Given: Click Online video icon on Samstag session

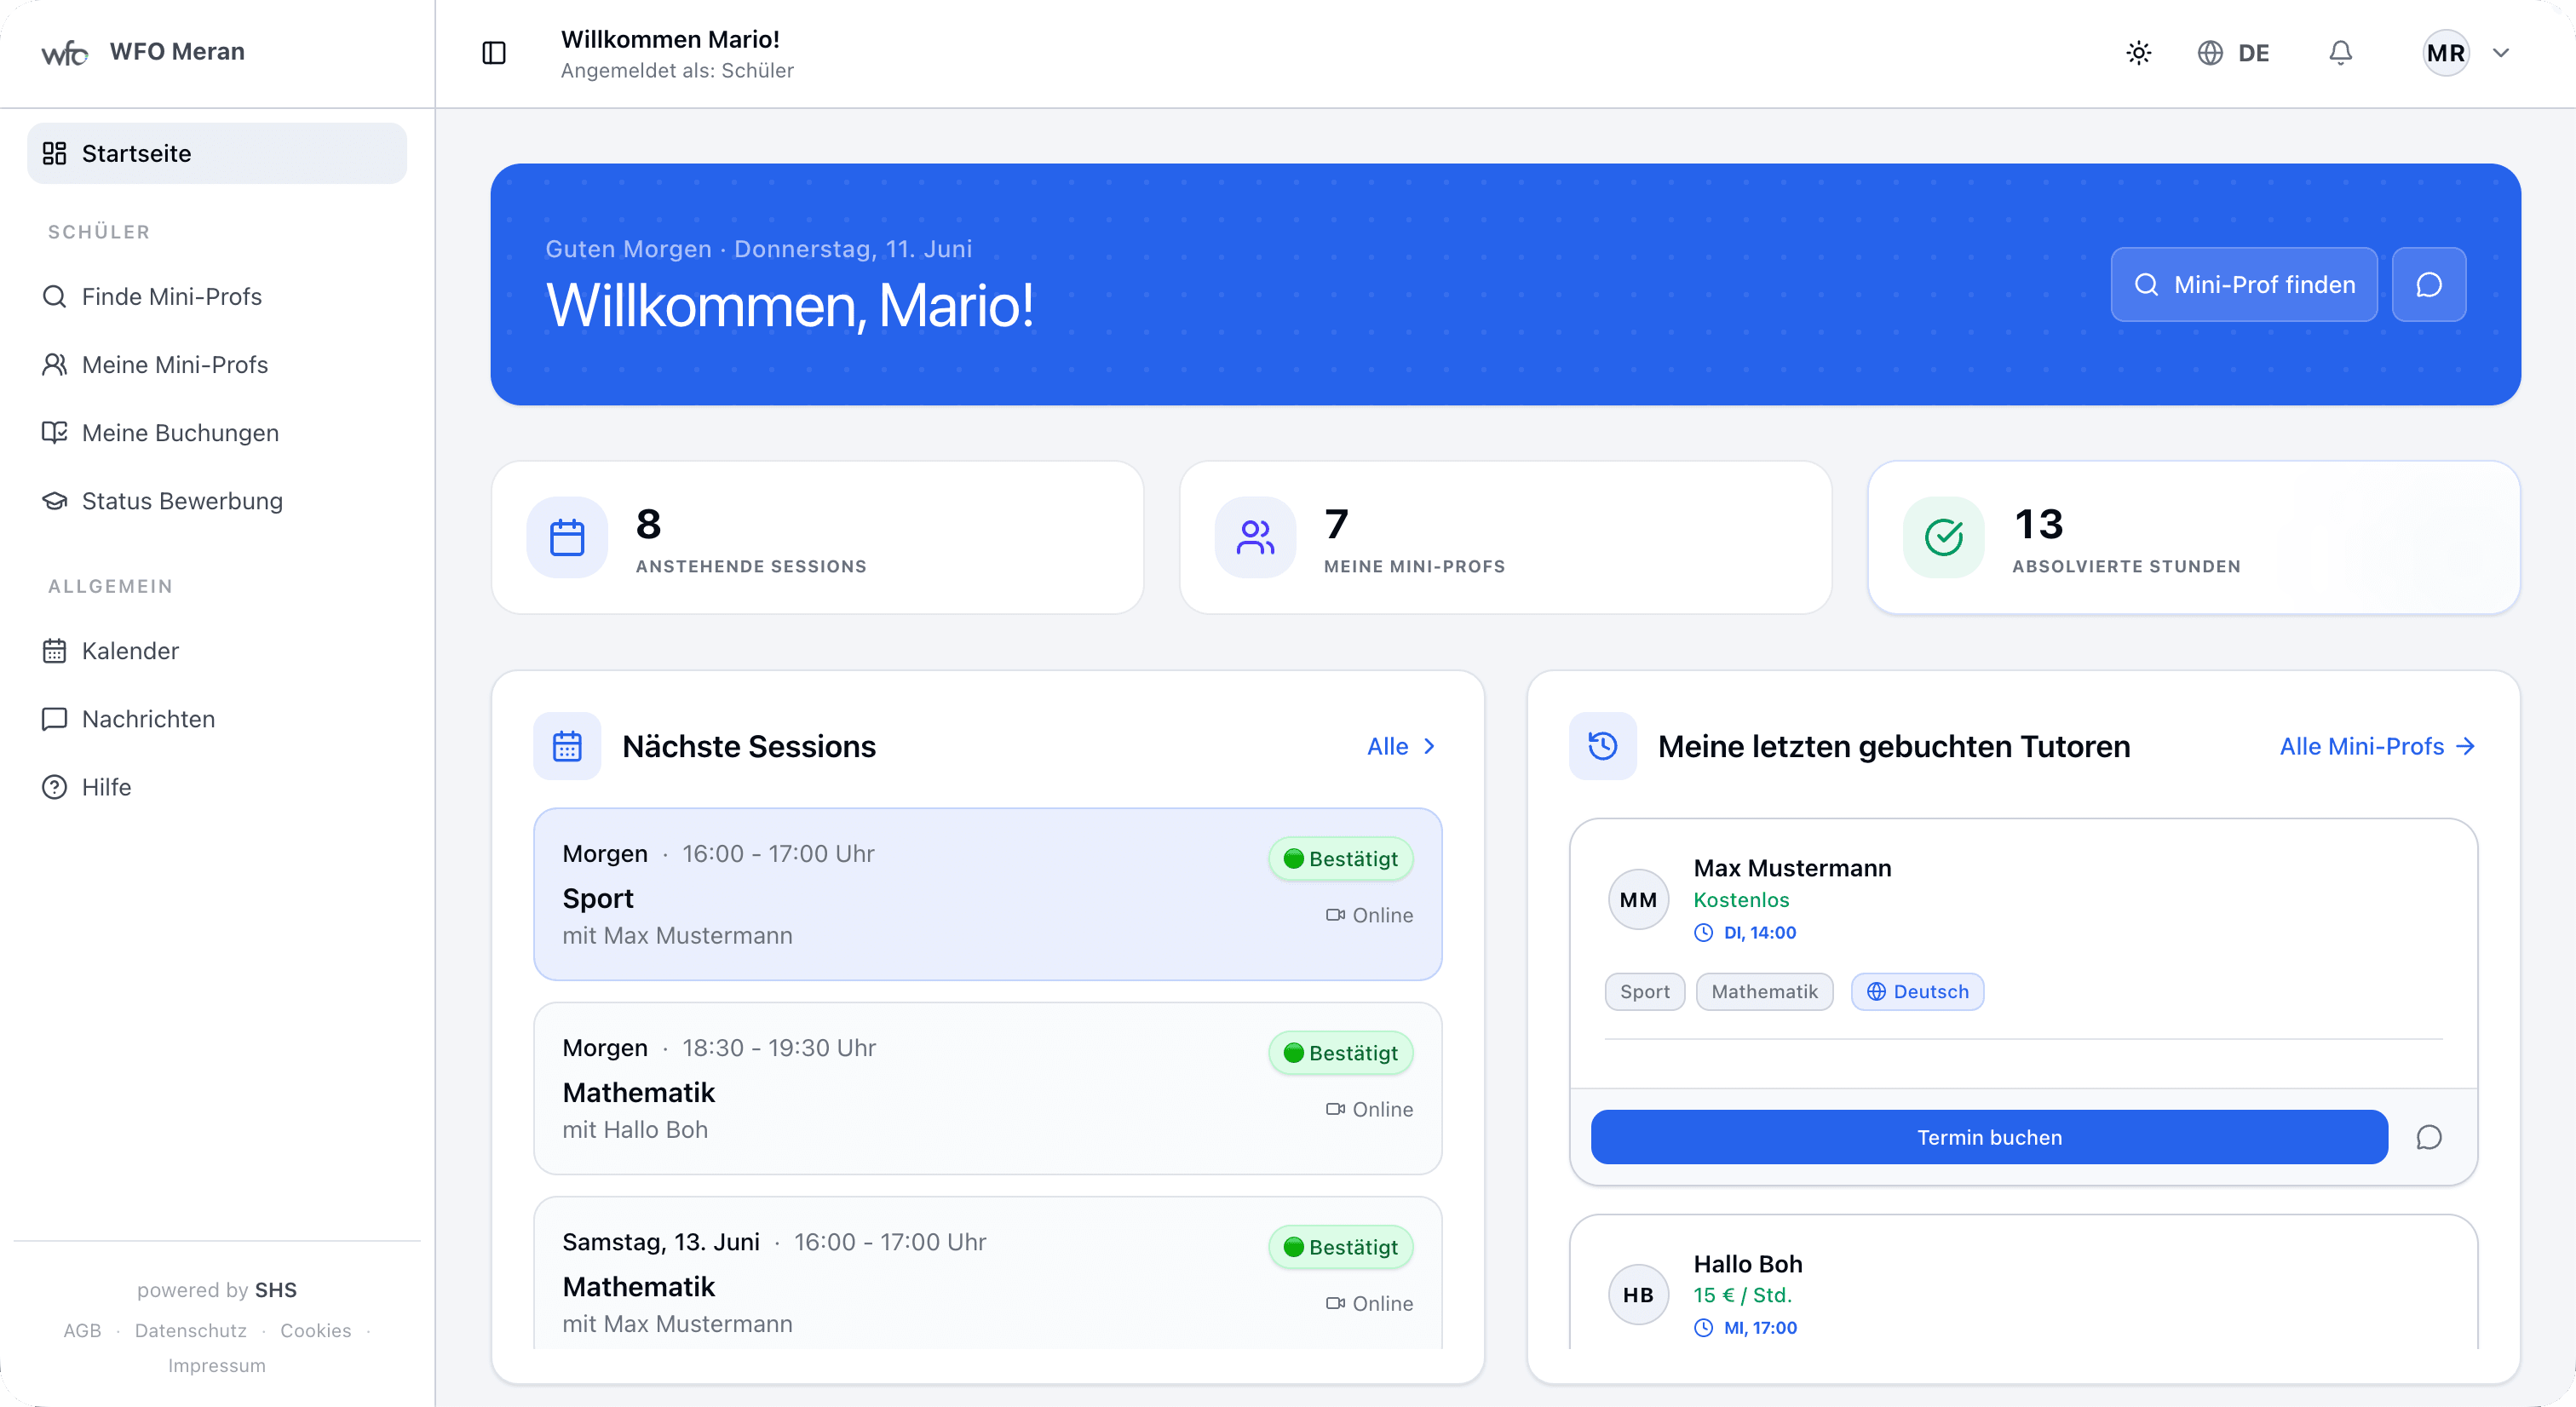Looking at the screenshot, I should [1335, 1303].
